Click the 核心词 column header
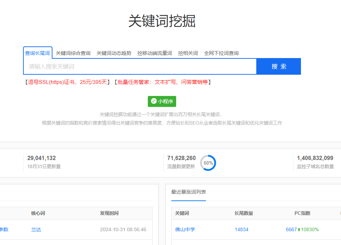 tap(38, 213)
